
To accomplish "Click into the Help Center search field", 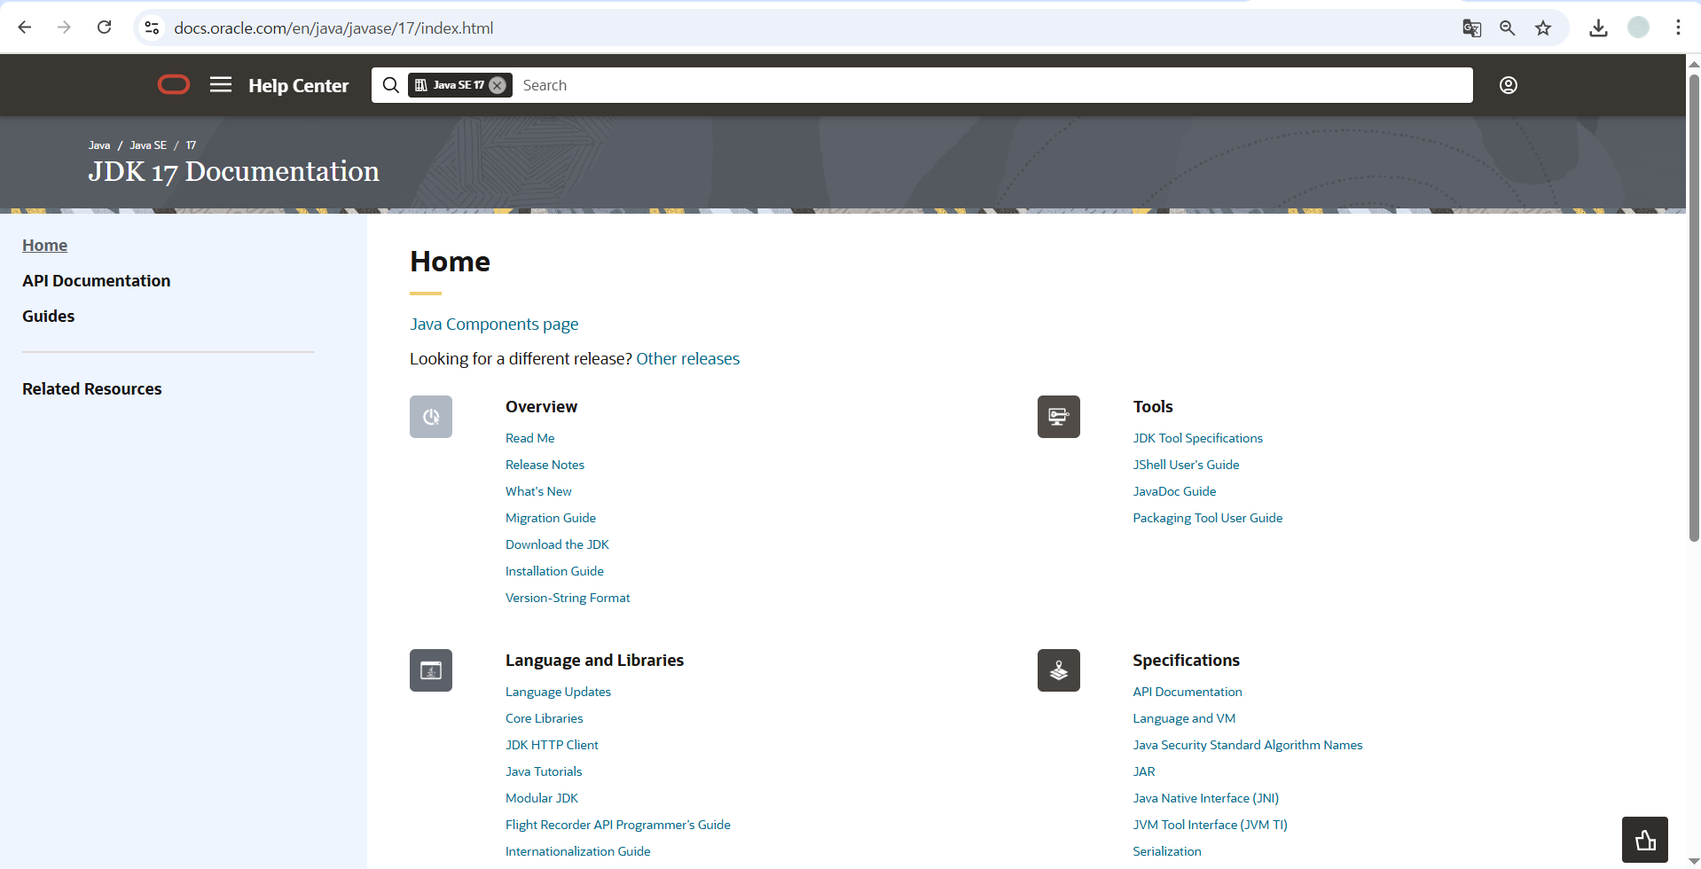I will click(993, 85).
